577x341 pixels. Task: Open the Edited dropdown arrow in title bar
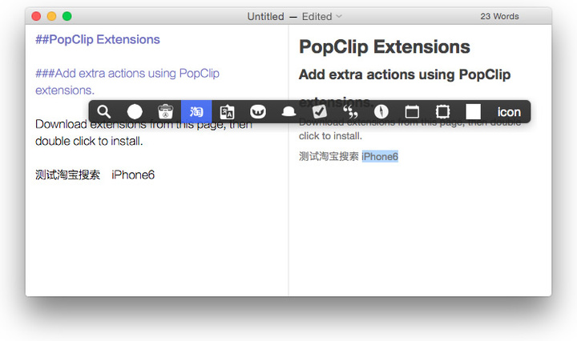(339, 16)
